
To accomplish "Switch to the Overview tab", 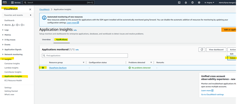I will pyautogui.click(x=46, y=40).
